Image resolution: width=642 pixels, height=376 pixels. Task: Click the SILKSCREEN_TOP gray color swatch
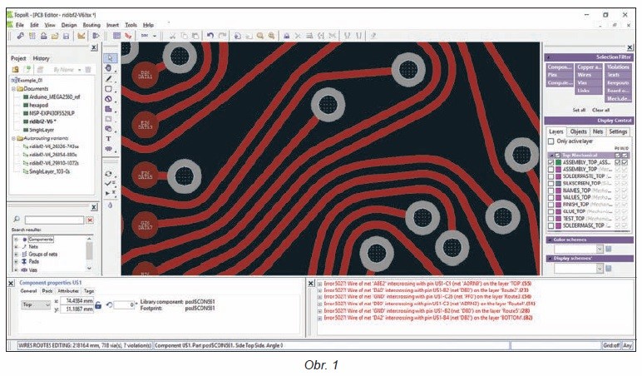coord(558,184)
